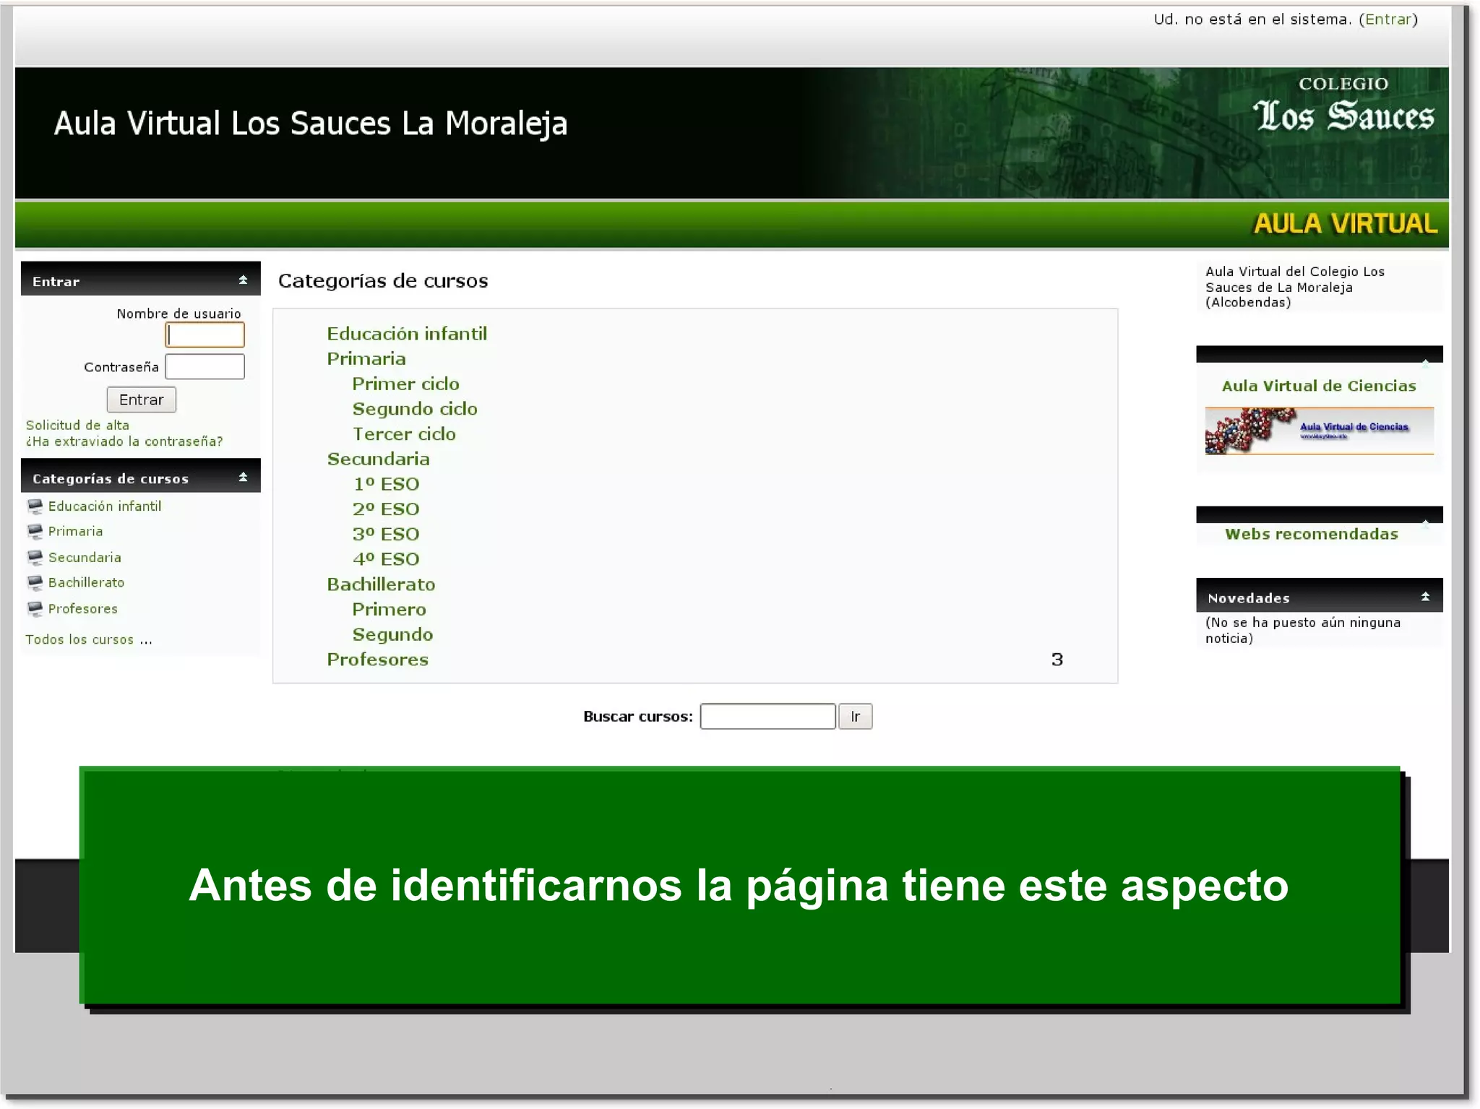Collapse the Aula Virtual de Ciencias block
Screen dimensions: 1480x1109
[1425, 363]
